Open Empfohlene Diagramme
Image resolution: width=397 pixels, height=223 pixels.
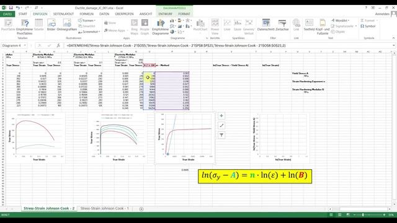point(160,27)
